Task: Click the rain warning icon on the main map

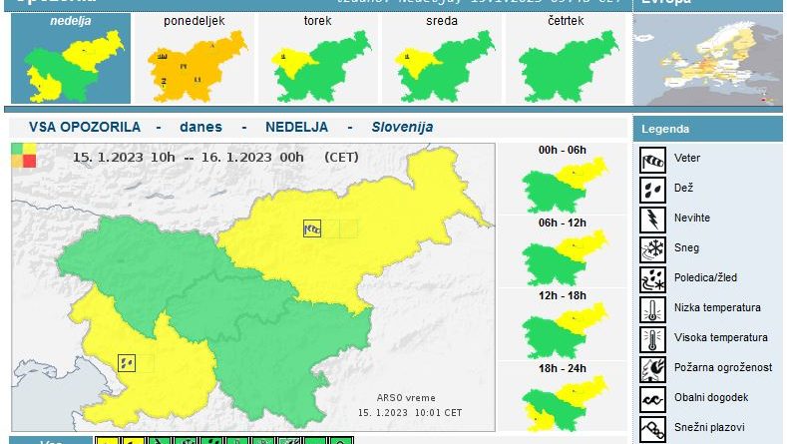Action: (x=127, y=362)
